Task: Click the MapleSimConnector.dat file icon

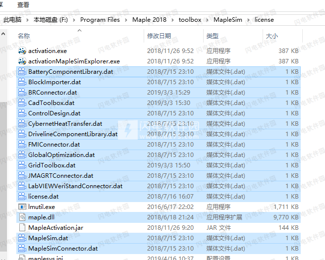Action: (22, 249)
